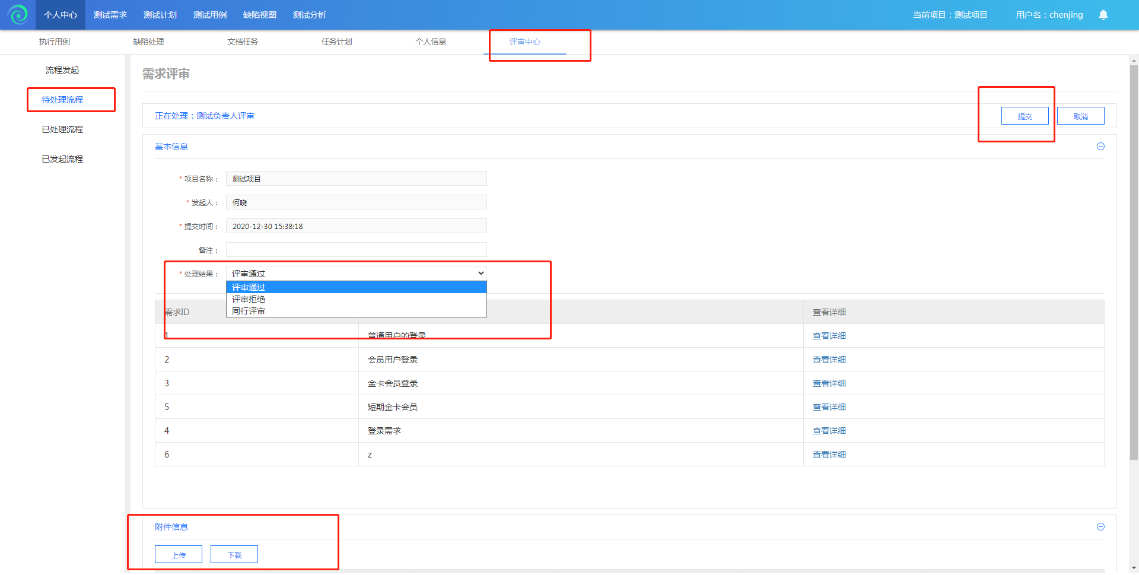Viewport: 1139px width, 575px height.
Task: Click 上传 attachment button
Action: 179,555
